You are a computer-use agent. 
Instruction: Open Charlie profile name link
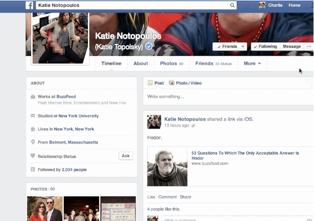pyautogui.click(x=275, y=5)
